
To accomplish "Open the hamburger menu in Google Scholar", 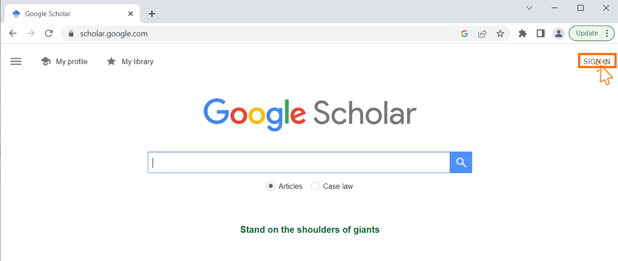I will [16, 61].
